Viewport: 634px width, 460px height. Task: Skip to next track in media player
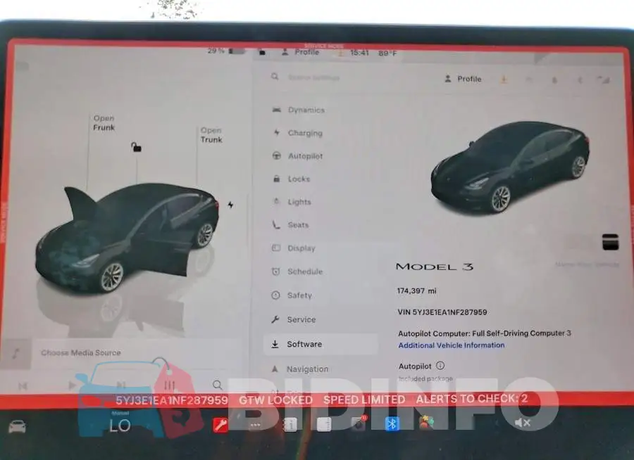tap(121, 385)
